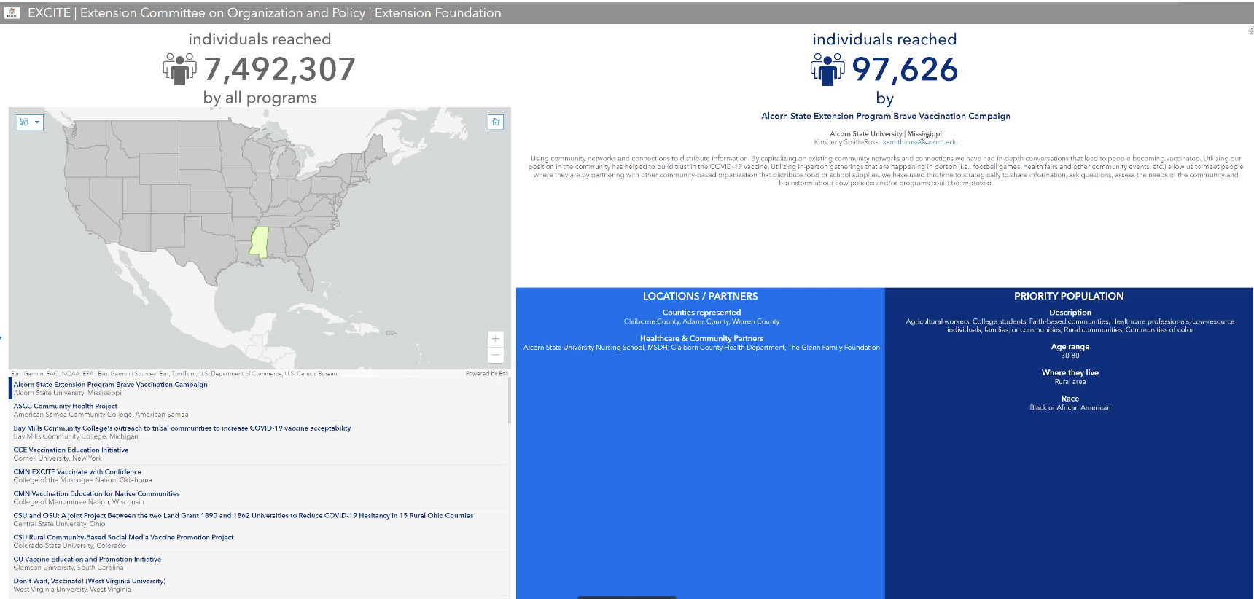Click the PRIORITY POPULATION panel heading
Screen dimensions: 1254x599
(x=1069, y=296)
